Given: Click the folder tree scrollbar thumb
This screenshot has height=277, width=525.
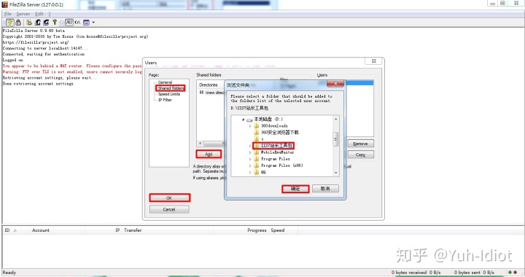Looking at the screenshot, I should tap(336, 139).
